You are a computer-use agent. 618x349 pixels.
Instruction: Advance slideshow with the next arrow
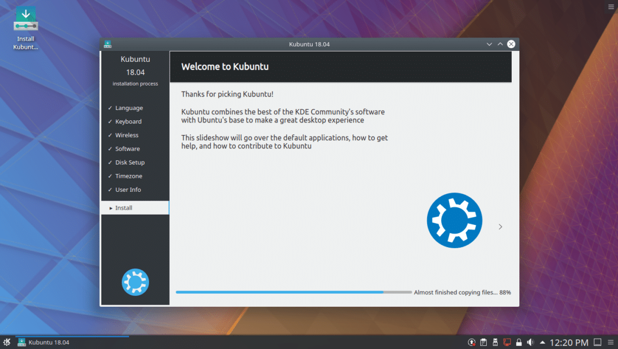[500, 227]
